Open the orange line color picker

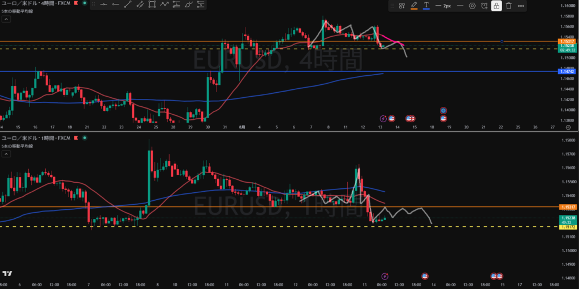414,6
